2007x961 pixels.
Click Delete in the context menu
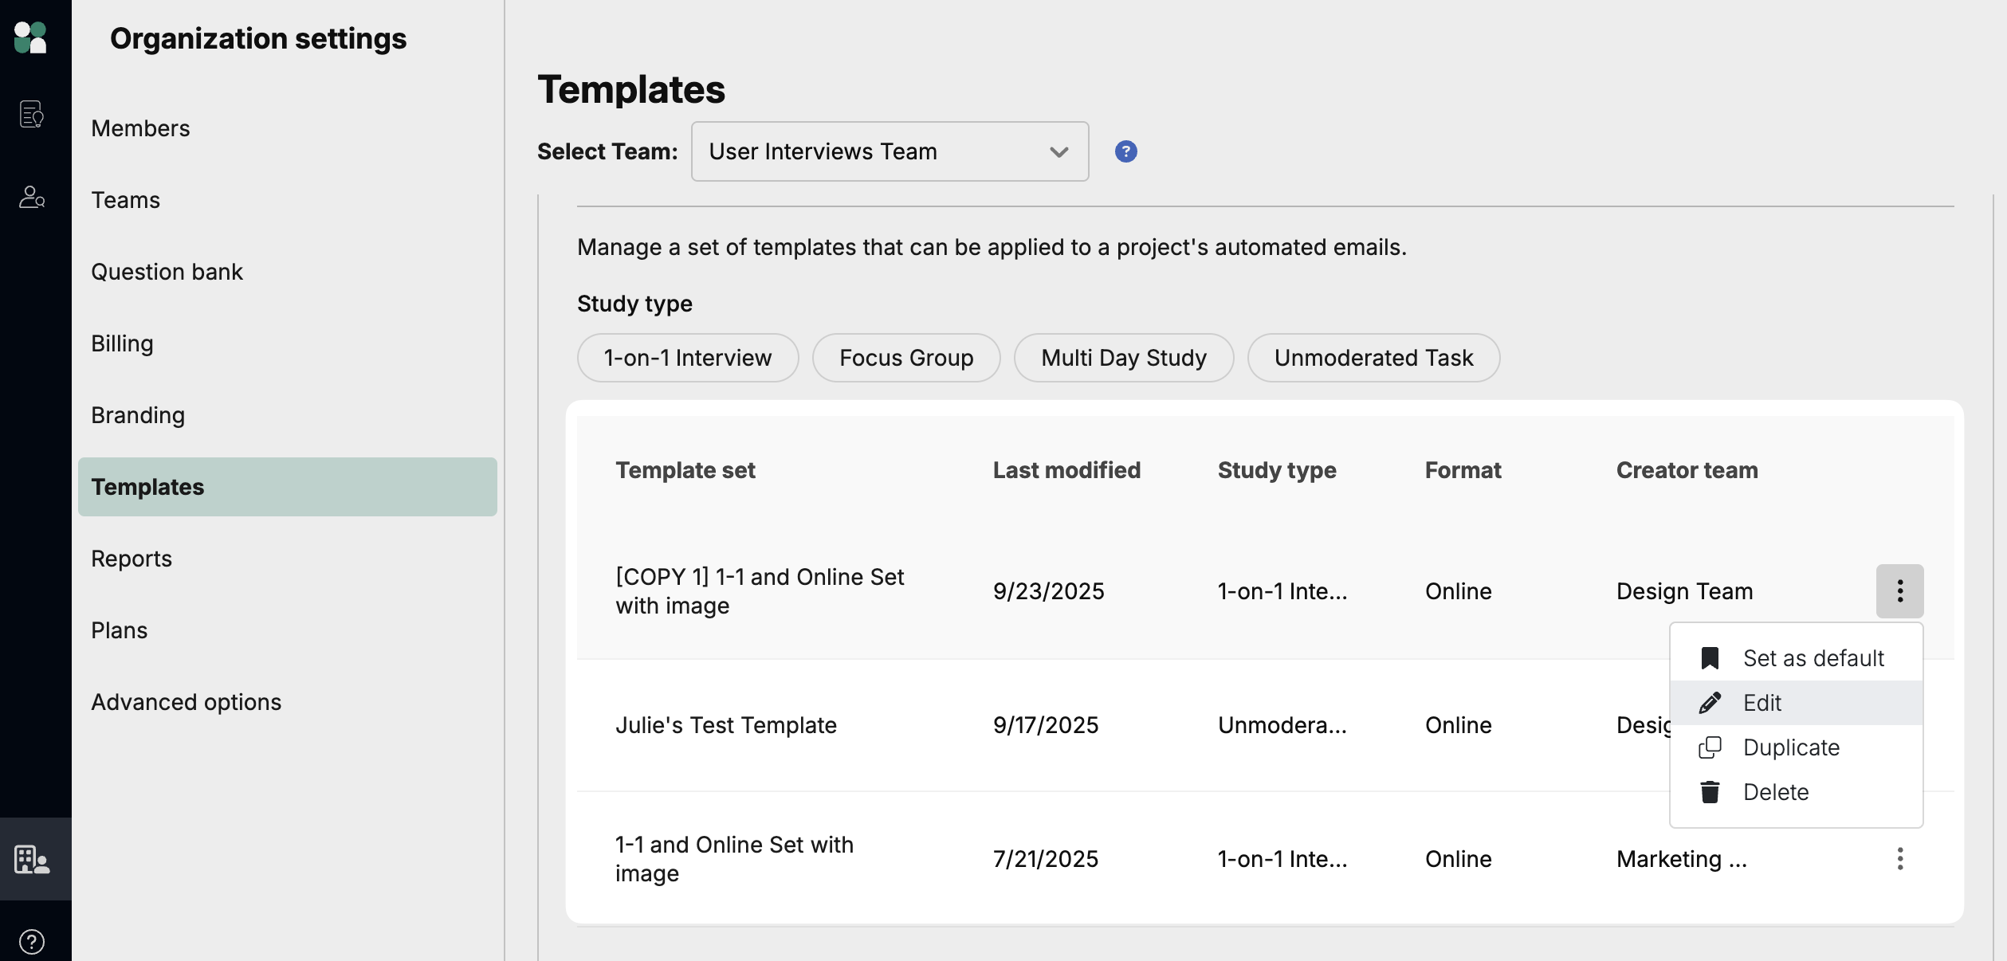point(1775,792)
